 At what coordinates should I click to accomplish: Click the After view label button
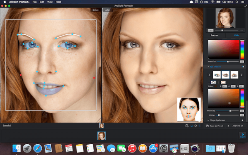point(107,10)
